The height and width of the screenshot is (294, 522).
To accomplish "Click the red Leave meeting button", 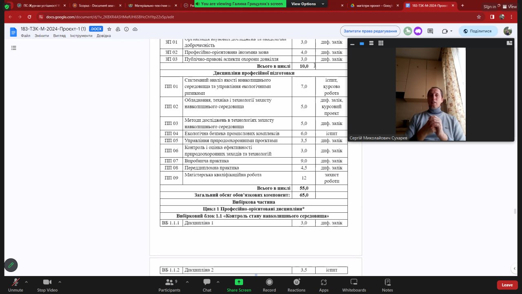I will pyautogui.click(x=507, y=285).
